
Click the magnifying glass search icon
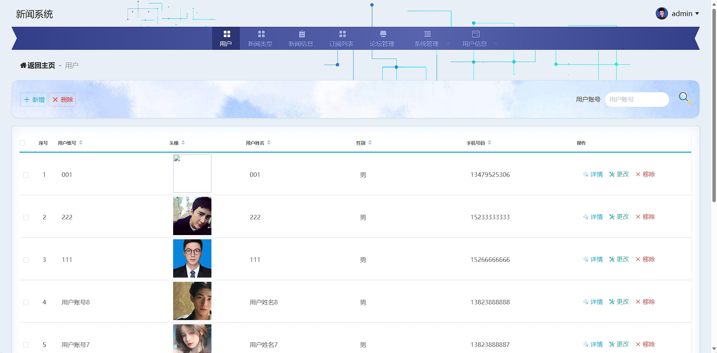click(x=685, y=98)
